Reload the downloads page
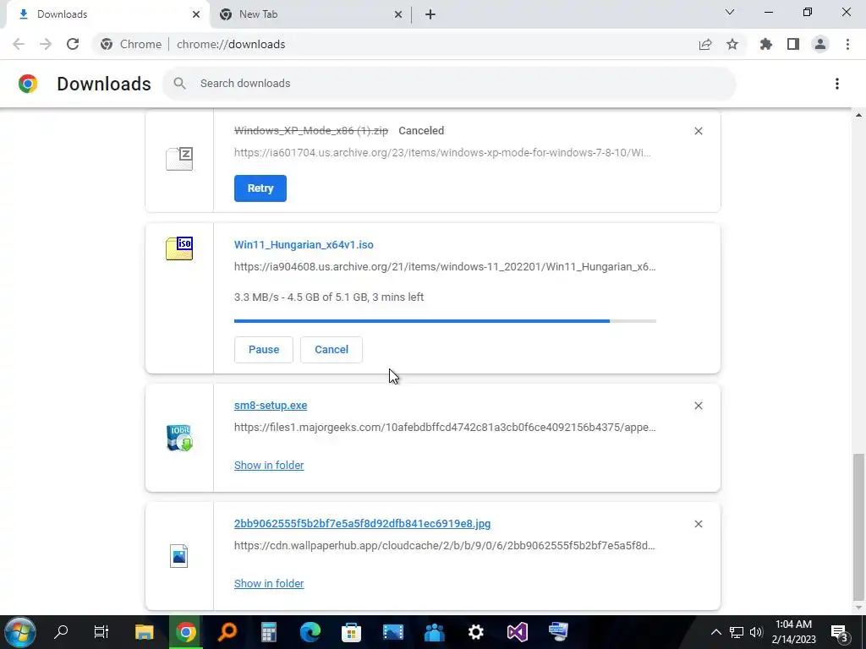The image size is (866, 649). [73, 44]
